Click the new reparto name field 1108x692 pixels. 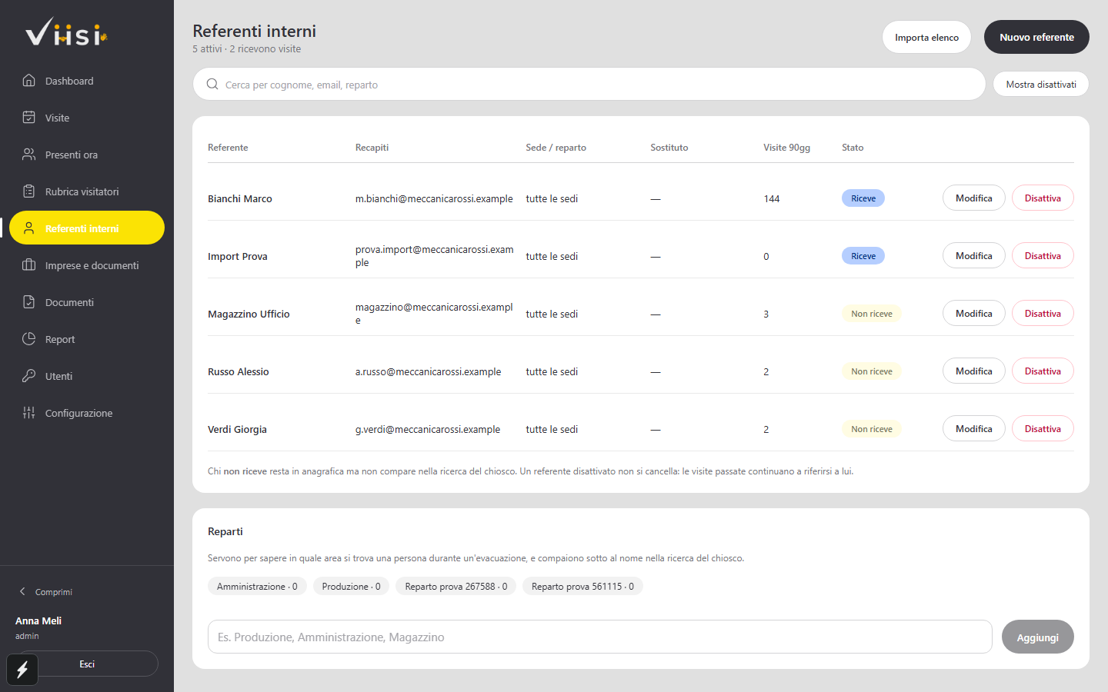(x=599, y=637)
